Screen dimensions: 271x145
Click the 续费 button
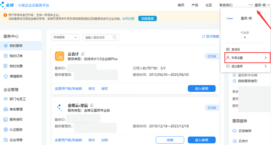tap(170, 140)
